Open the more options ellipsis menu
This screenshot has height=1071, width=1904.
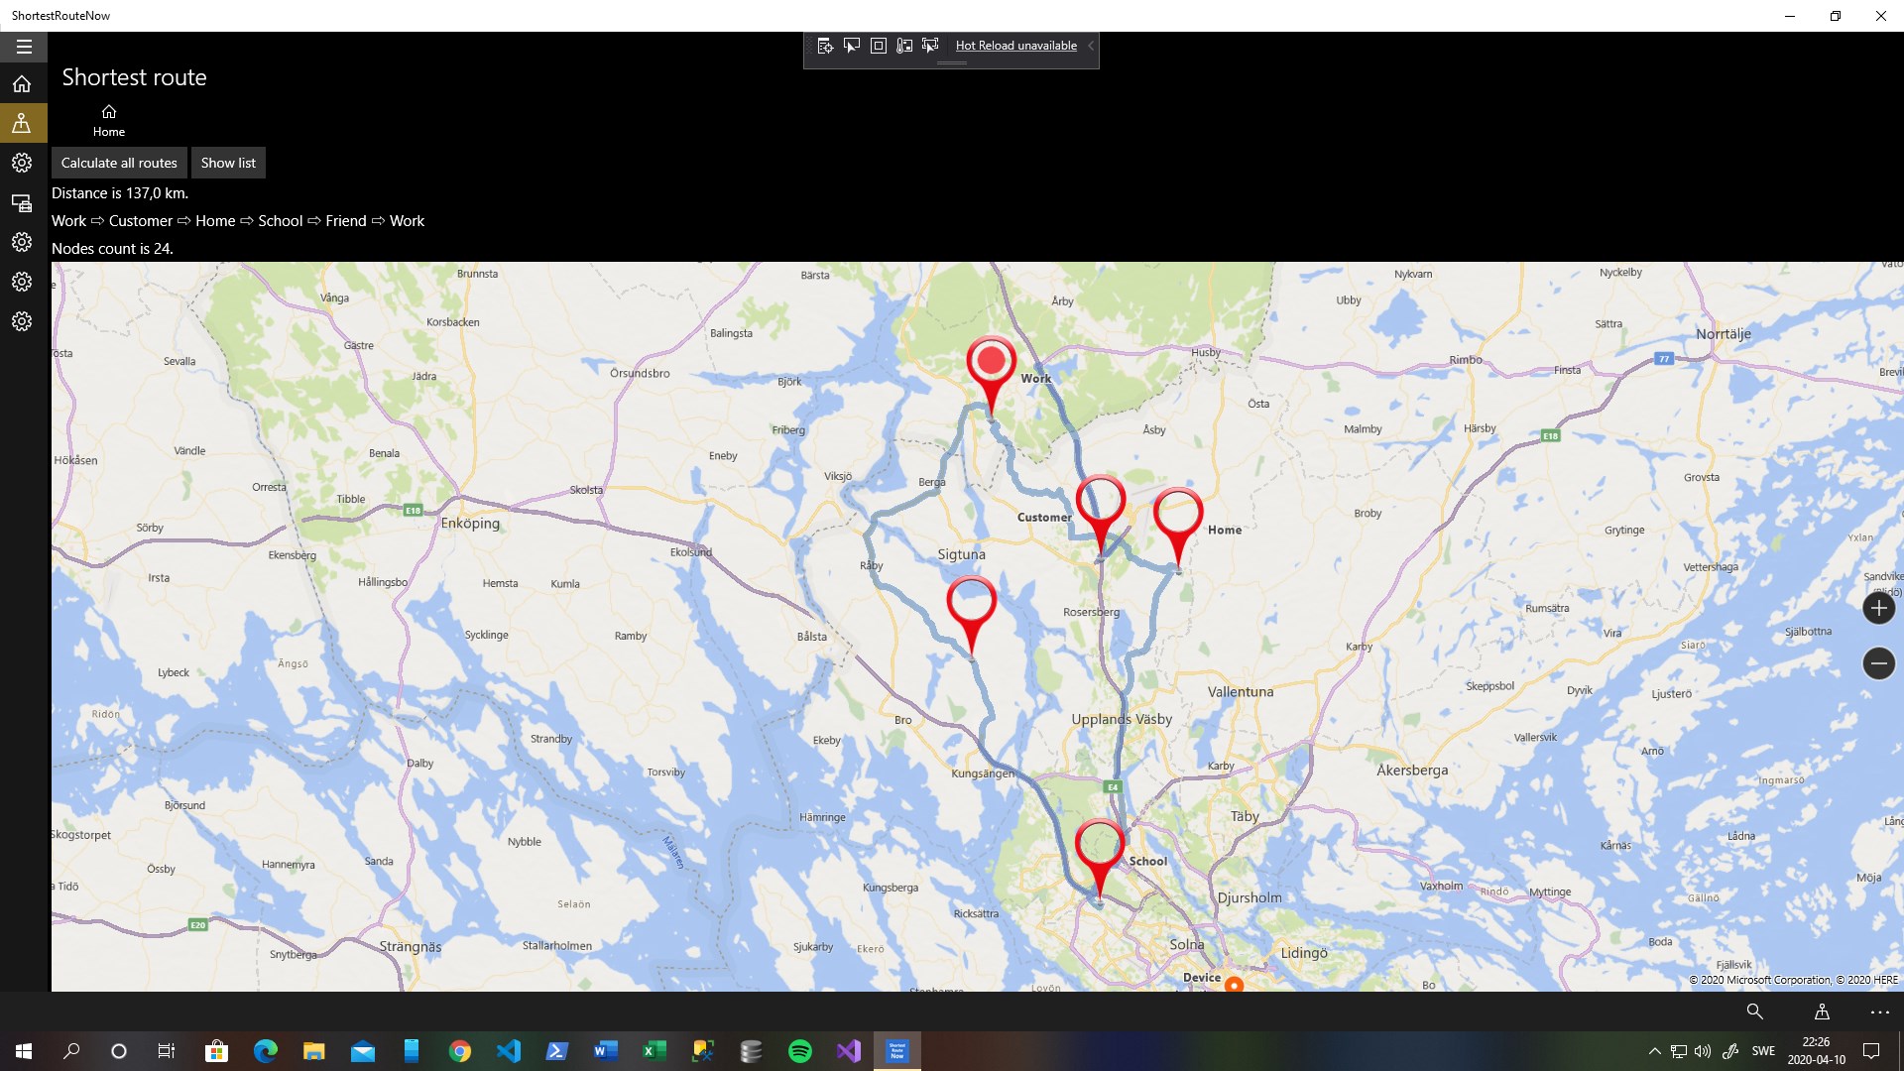1879,1011
